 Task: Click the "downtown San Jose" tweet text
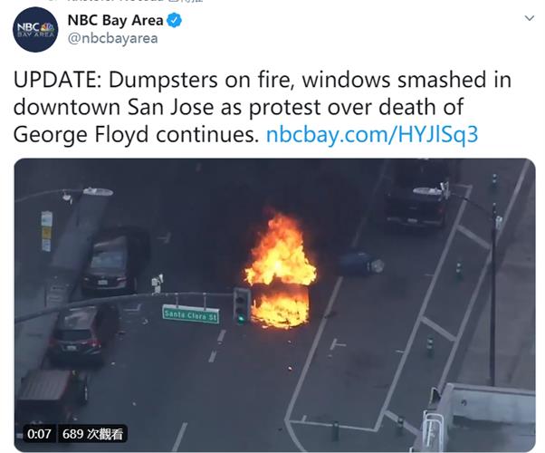113,107
